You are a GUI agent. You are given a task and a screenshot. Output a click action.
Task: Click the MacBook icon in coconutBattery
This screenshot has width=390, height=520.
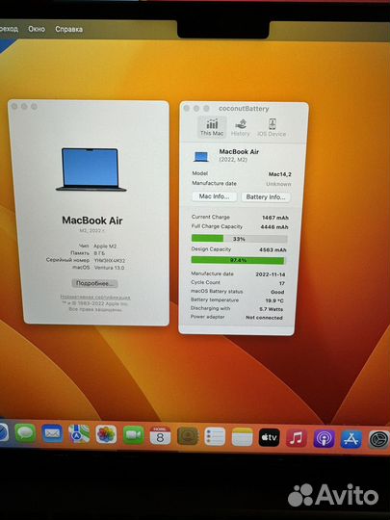point(201,156)
